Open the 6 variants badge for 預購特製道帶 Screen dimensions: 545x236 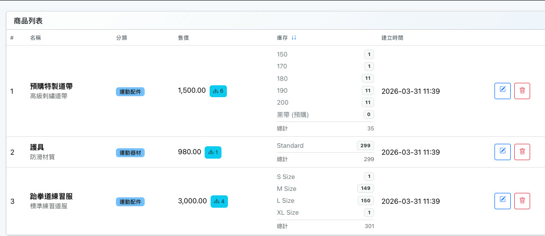(x=218, y=91)
